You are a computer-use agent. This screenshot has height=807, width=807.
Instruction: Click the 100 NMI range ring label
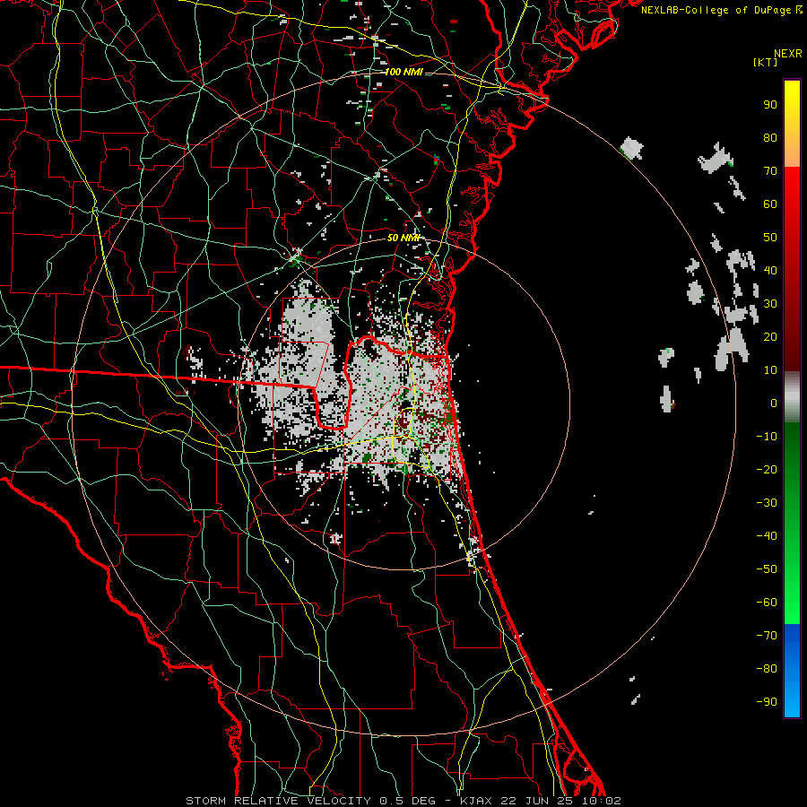pyautogui.click(x=403, y=72)
